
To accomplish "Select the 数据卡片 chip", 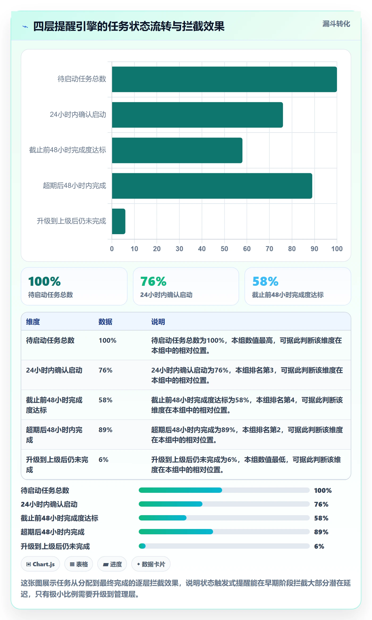I will (151, 564).
